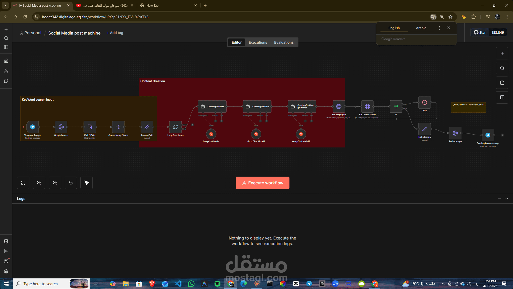The width and height of the screenshot is (513, 289).
Task: Toggle the focus panel on the right
Action: coord(502,97)
